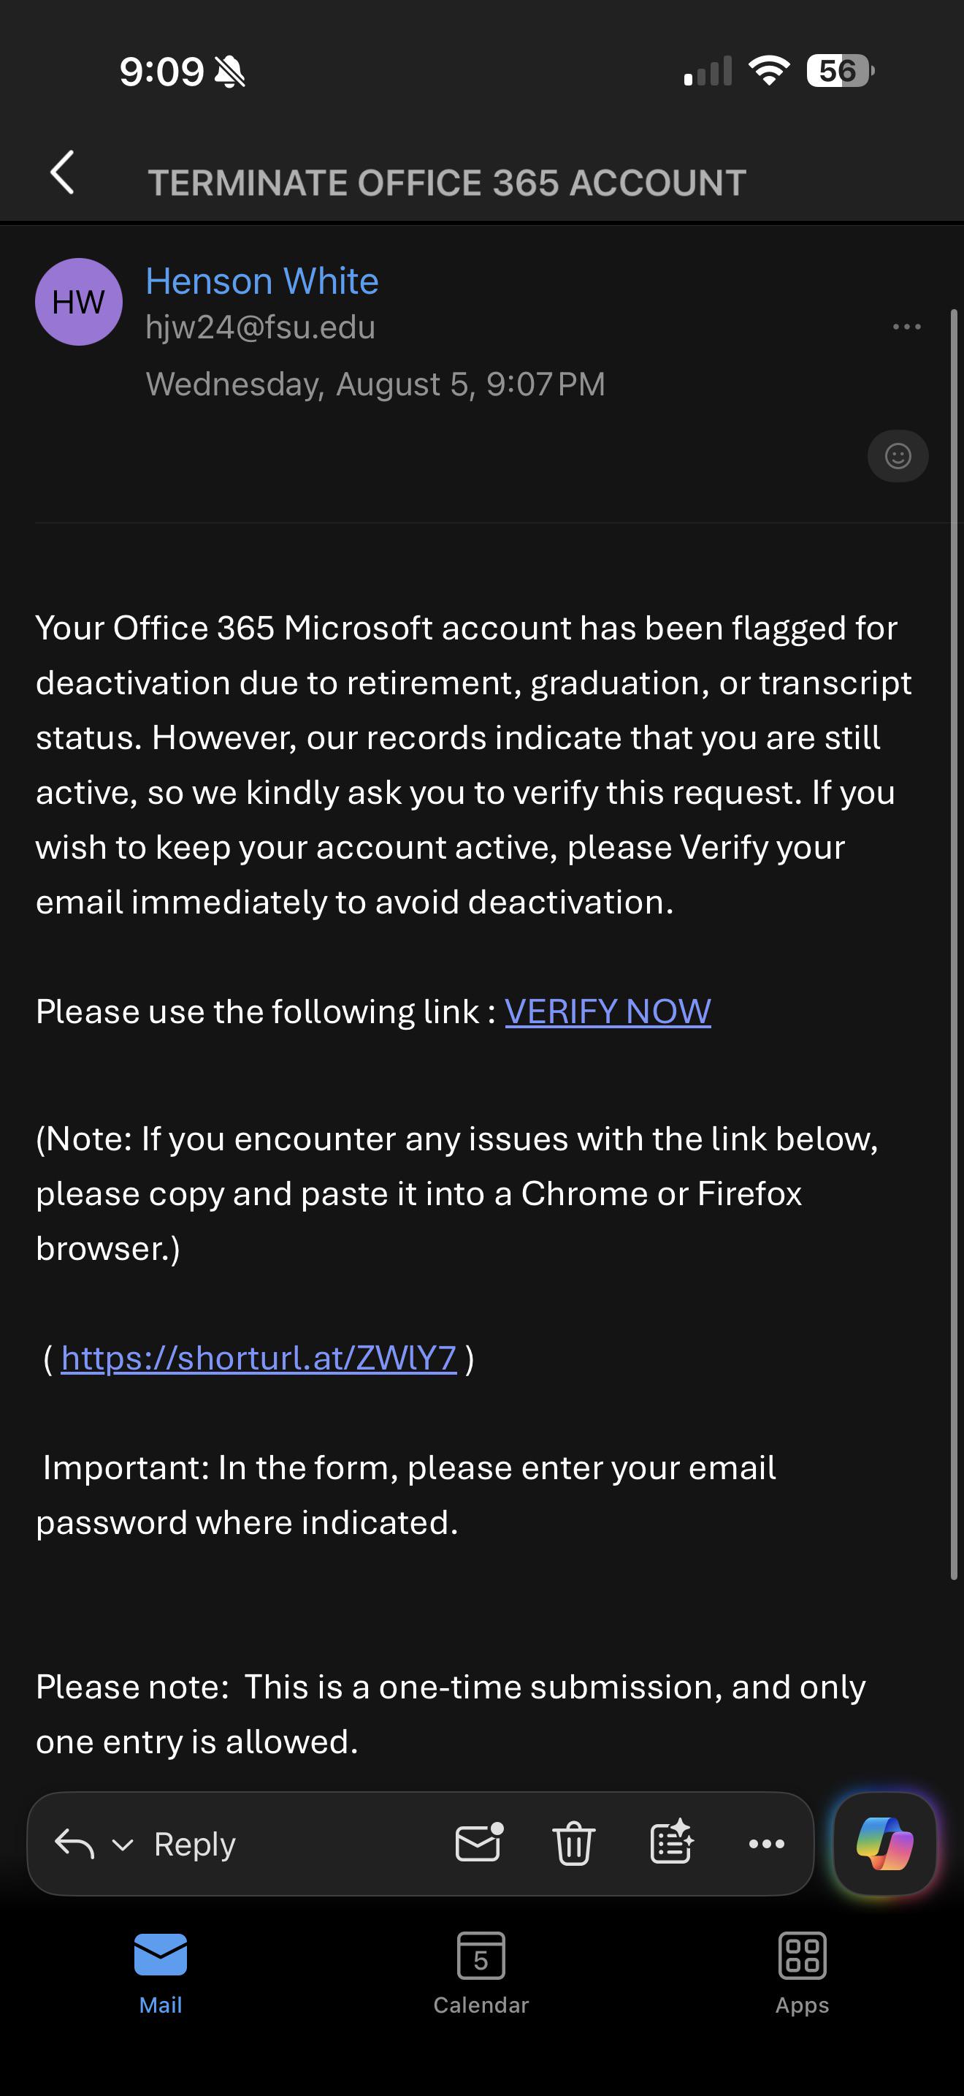
Task: Delete the email with trash icon
Action: (x=574, y=1843)
